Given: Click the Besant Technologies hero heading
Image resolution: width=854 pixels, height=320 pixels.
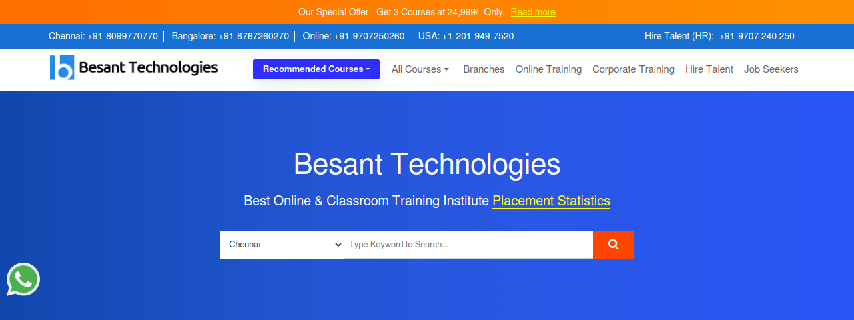Looking at the screenshot, I should pos(427,164).
